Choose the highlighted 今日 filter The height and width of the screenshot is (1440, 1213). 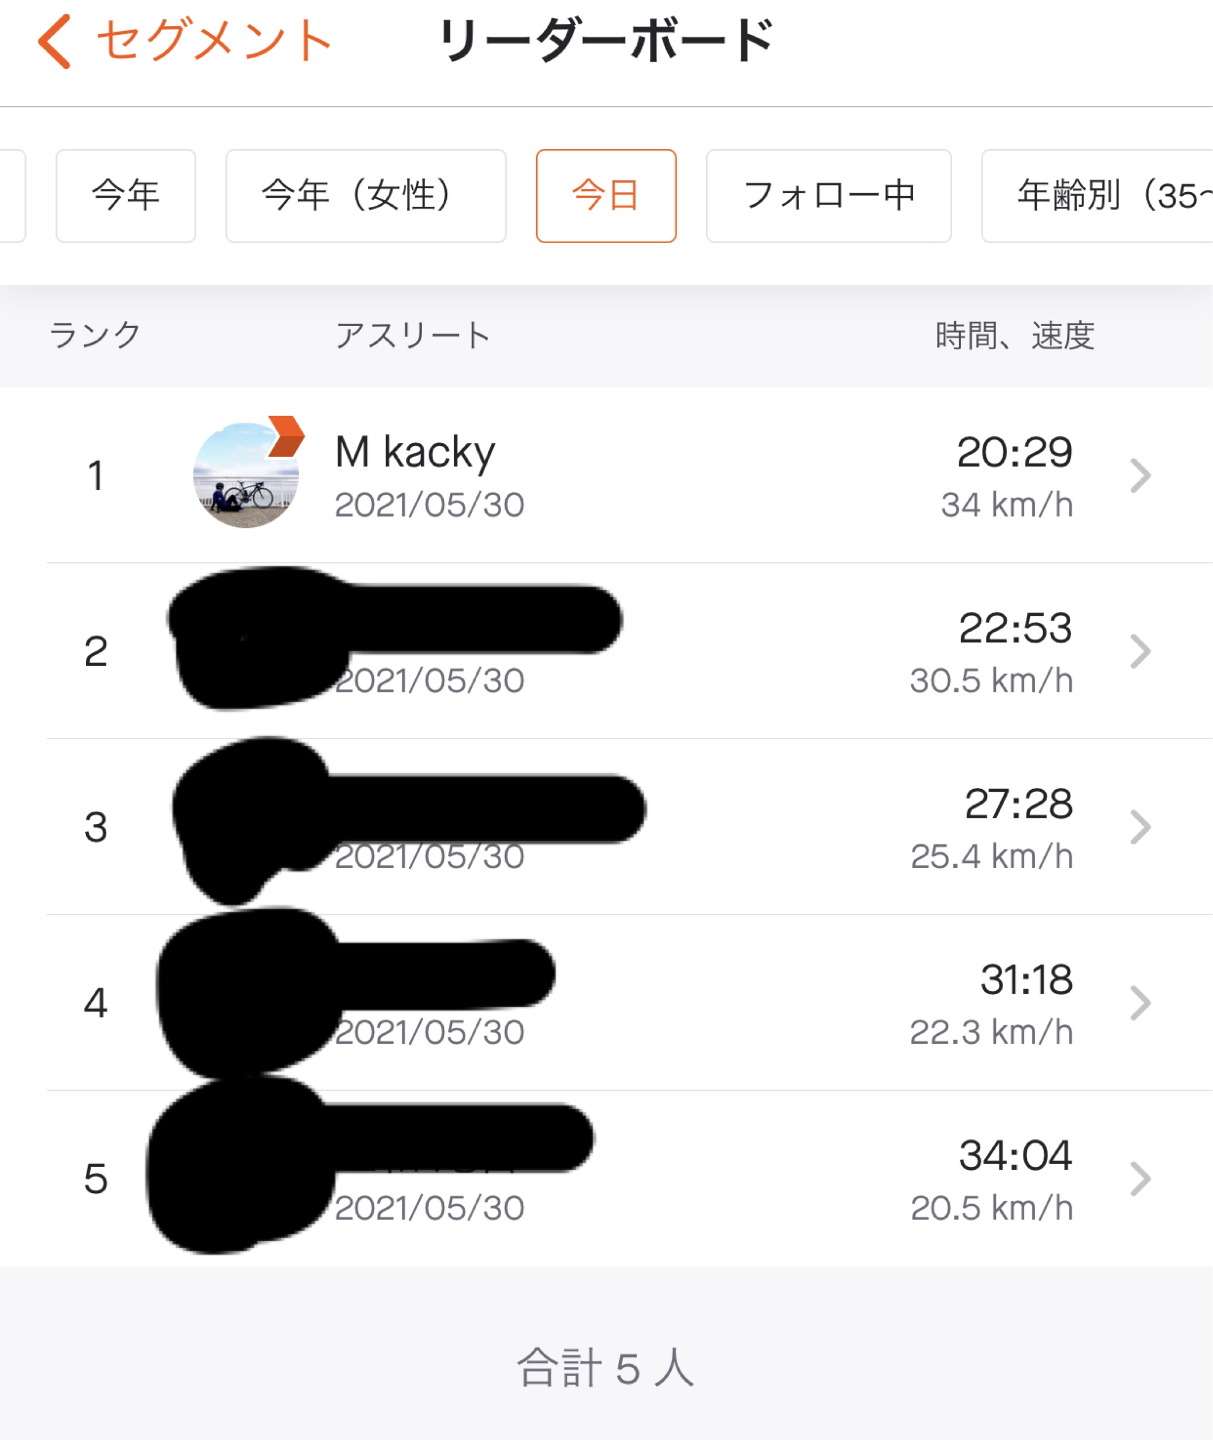tap(606, 196)
